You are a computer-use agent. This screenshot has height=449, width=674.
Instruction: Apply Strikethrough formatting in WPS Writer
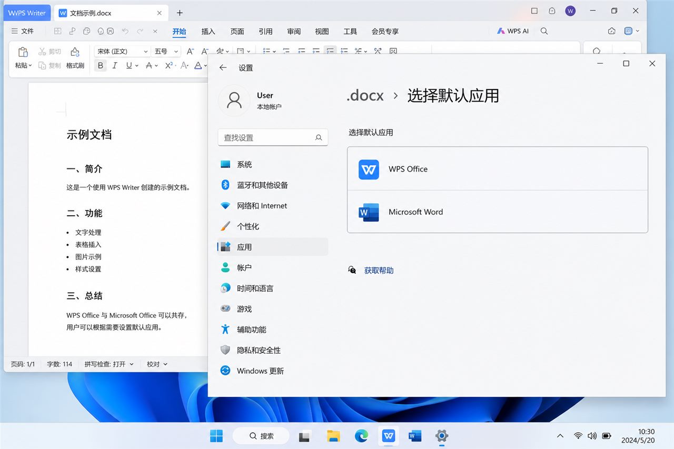coord(148,65)
